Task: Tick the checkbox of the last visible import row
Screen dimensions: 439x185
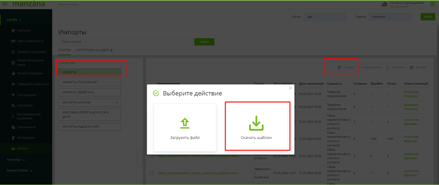Action: [x=151, y=173]
